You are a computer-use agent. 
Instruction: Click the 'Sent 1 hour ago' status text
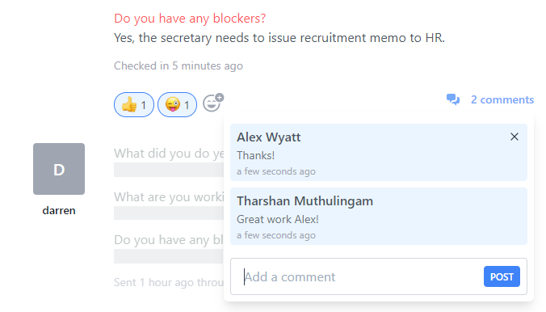(x=169, y=282)
